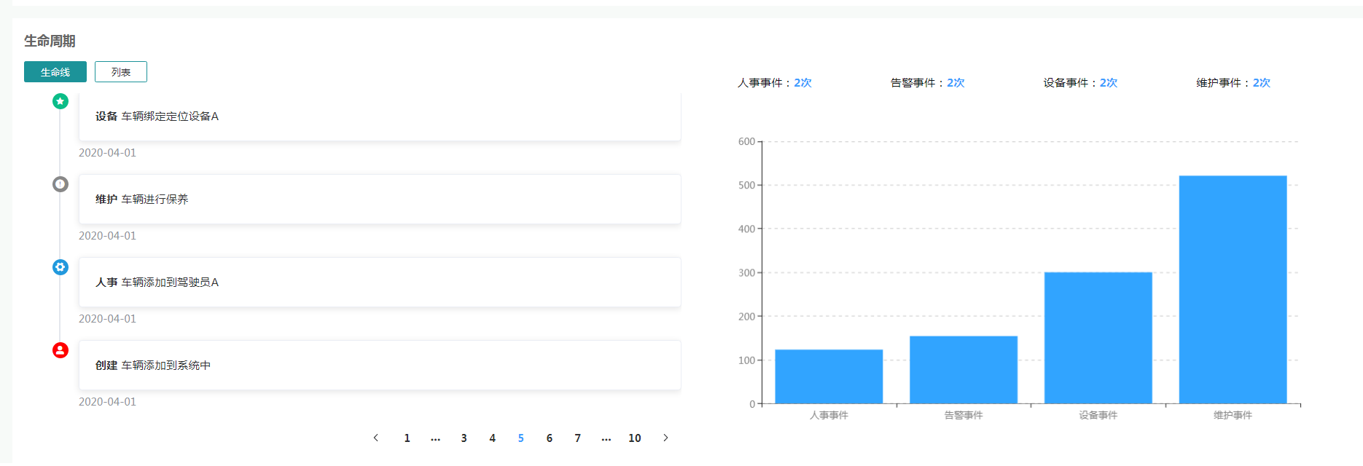This screenshot has width=1363, height=466.
Task: Click the 告警事件 2次 count link
Action: pos(956,83)
